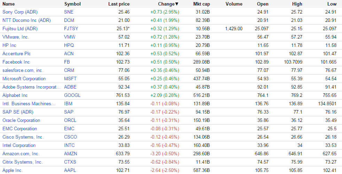This screenshot has height=174, width=342.
Task: Click the GOOGL ticker symbol
Action: click(72, 95)
